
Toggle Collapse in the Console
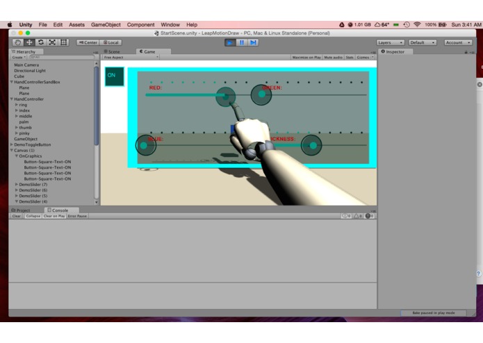pos(33,216)
